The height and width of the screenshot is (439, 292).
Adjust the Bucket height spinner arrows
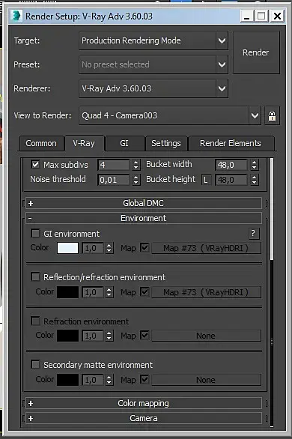pos(254,180)
